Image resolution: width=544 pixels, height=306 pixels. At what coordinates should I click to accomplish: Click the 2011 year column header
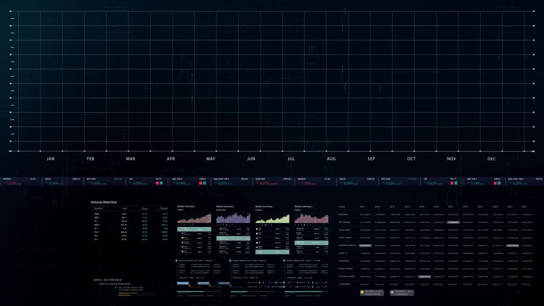(363, 207)
